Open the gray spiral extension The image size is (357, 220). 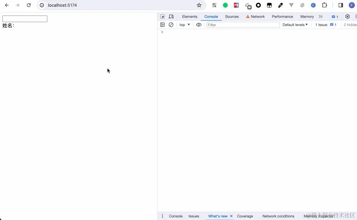click(302, 5)
